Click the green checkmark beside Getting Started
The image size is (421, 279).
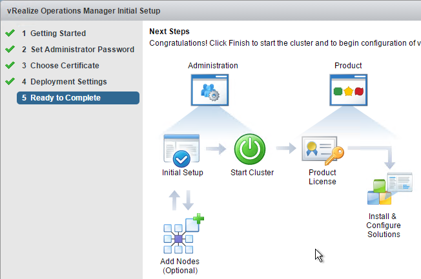[x=10, y=33]
